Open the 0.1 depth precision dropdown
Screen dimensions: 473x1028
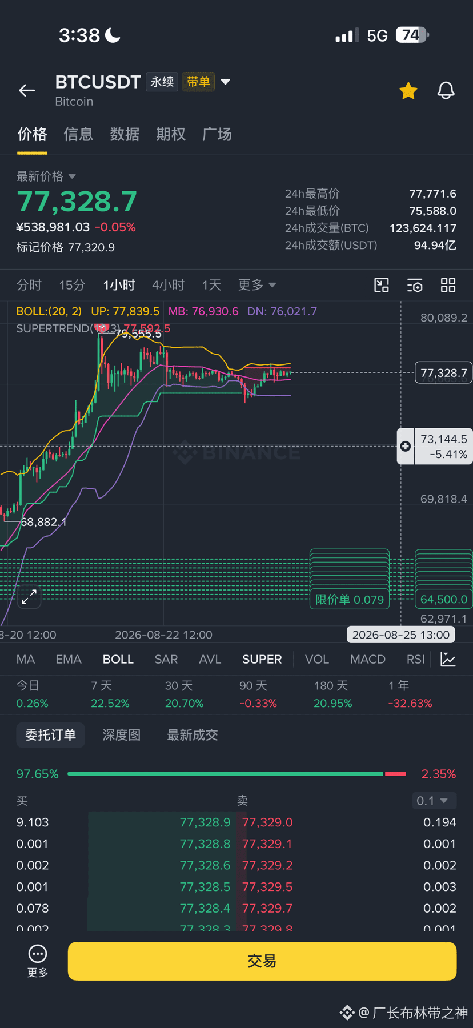[x=434, y=801]
